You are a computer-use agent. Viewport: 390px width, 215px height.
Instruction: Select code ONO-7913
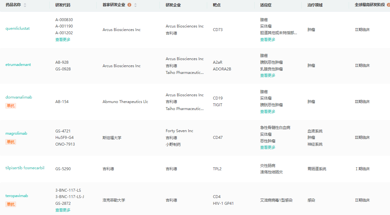point(65,144)
